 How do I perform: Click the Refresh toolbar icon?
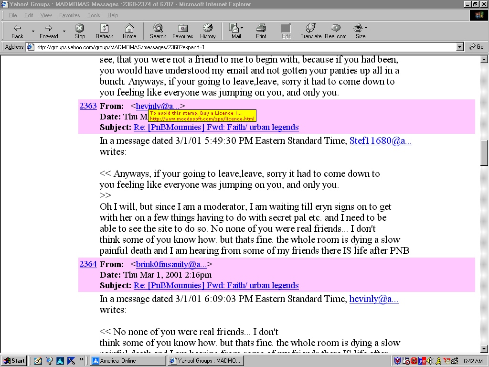(104, 31)
